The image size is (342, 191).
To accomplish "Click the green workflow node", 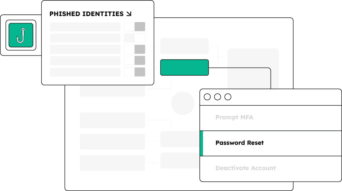I will [184, 67].
